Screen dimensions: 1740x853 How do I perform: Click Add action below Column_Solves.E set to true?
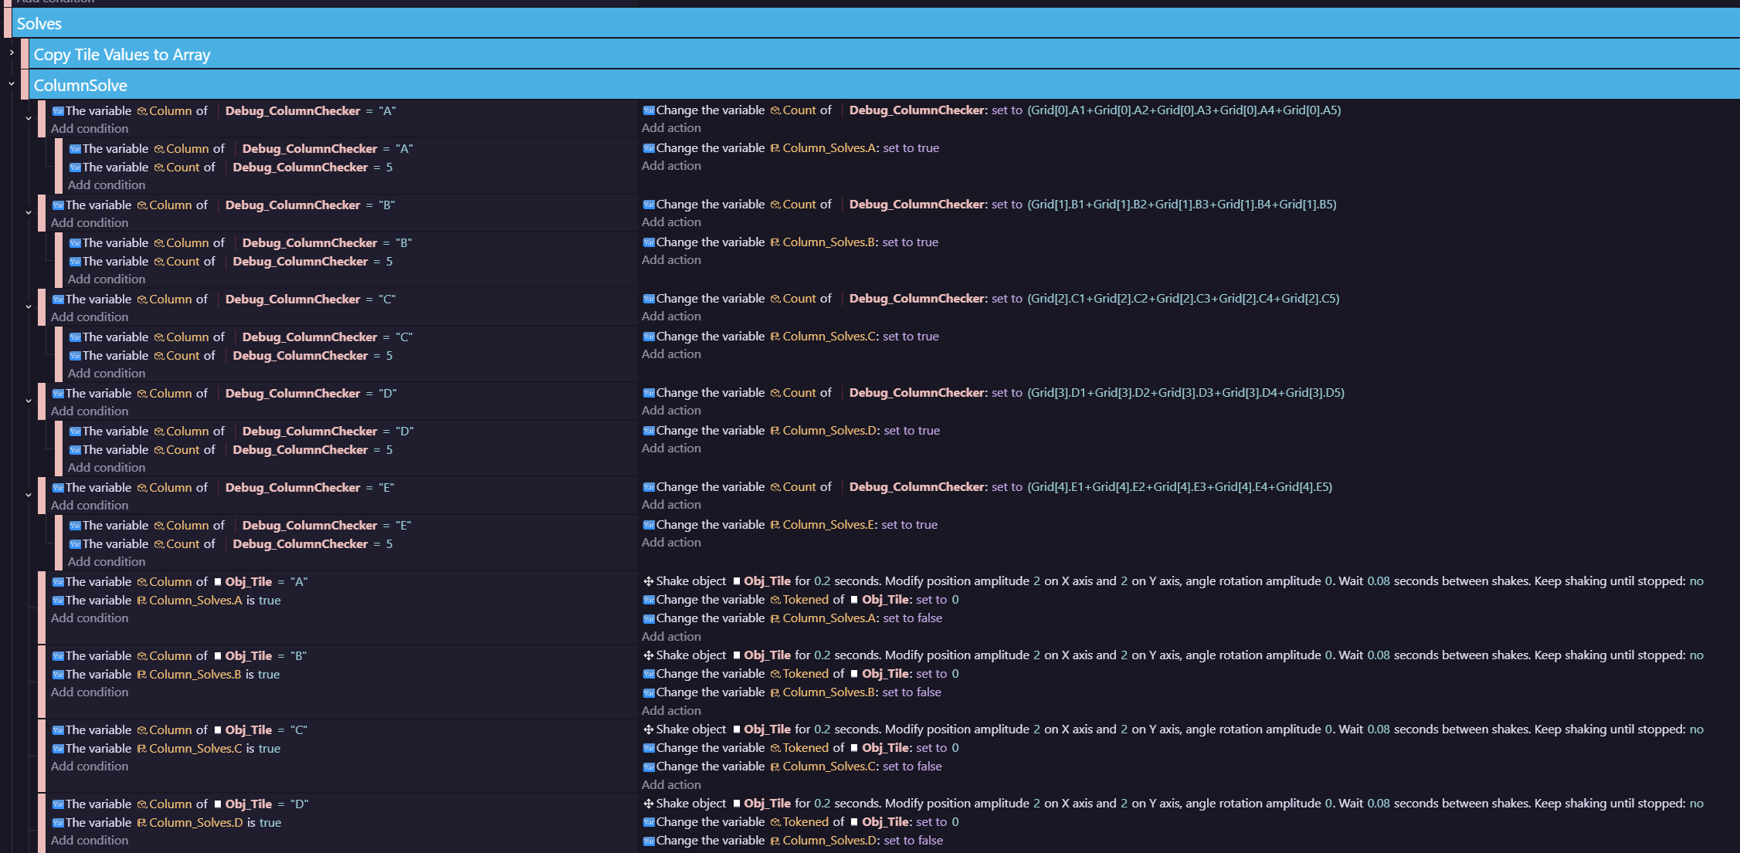671,543
